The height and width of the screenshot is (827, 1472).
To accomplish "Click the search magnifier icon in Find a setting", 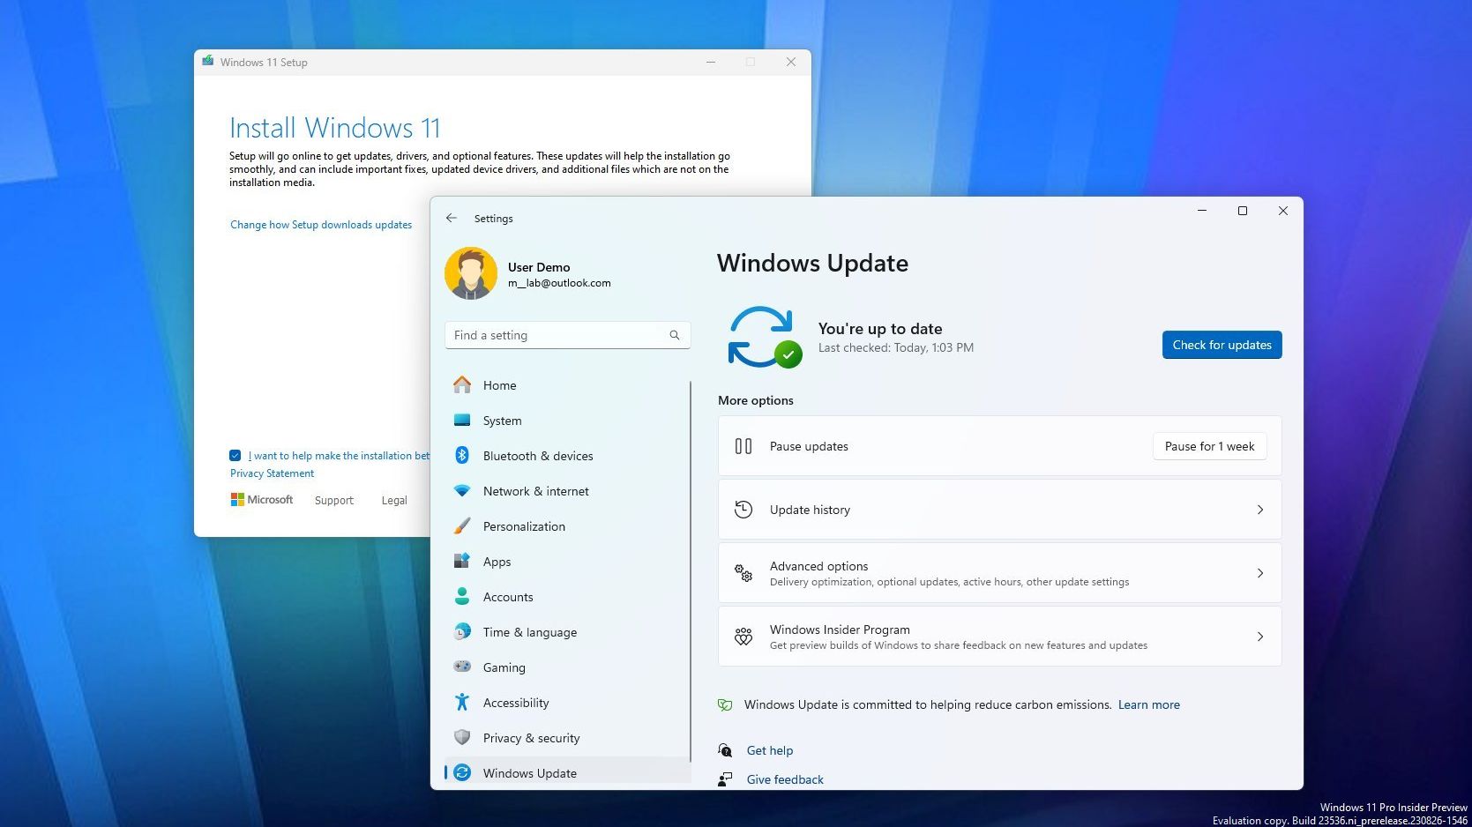I will pyautogui.click(x=675, y=335).
